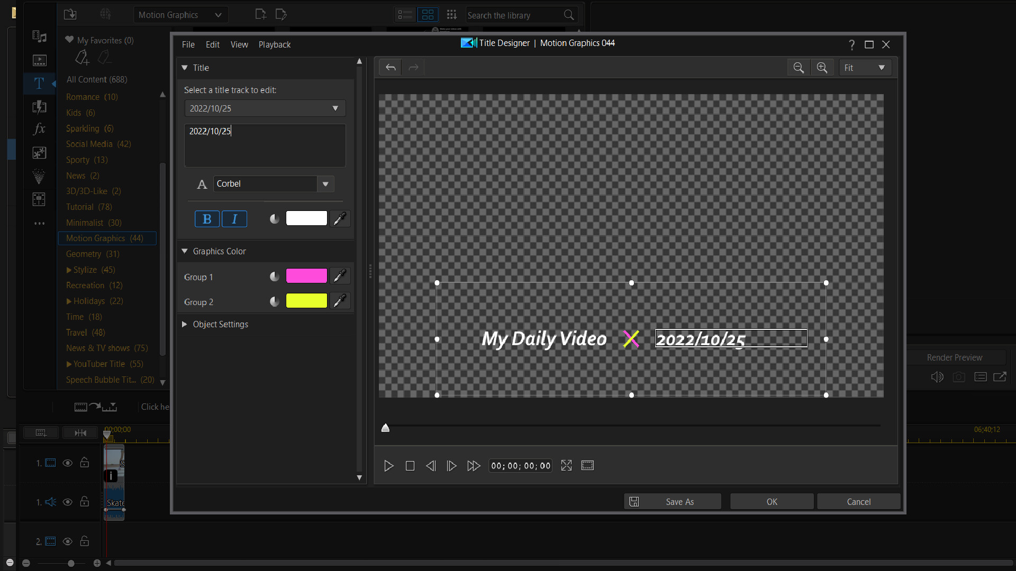Zoom in on the title preview
Screen dimensions: 1016x571
(822, 67)
